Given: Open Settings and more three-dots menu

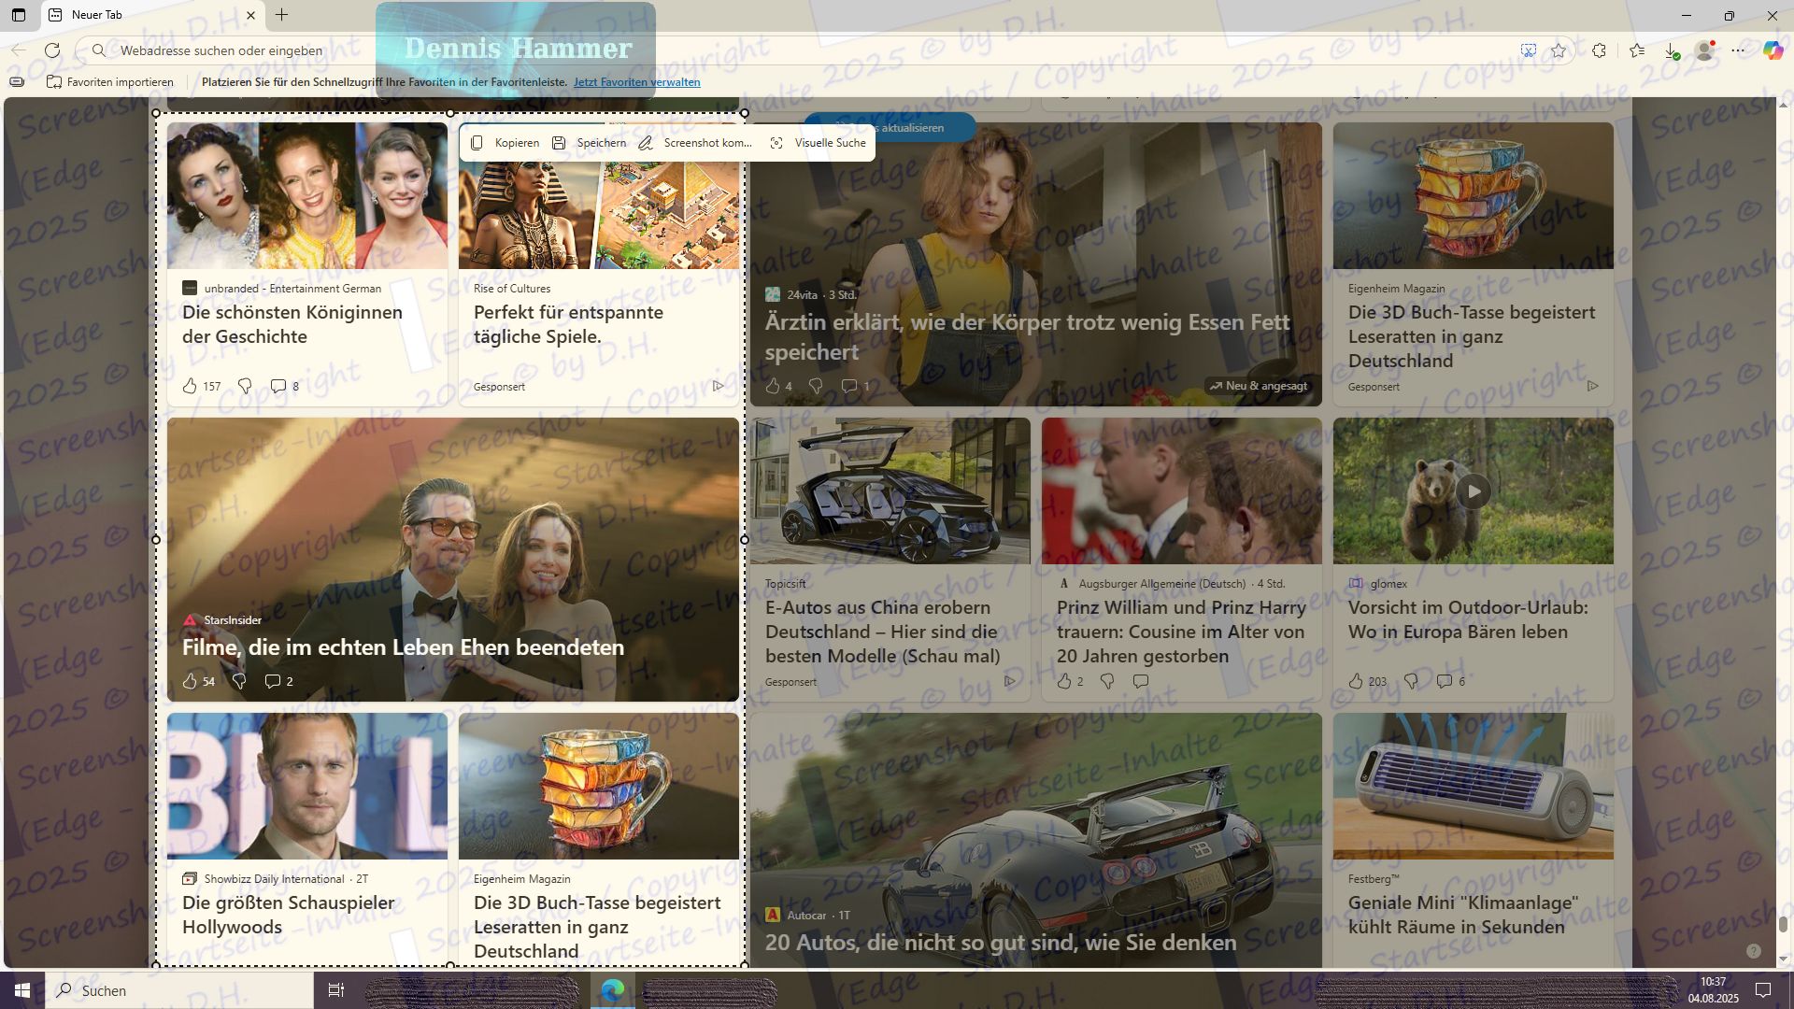Looking at the screenshot, I should click(1738, 50).
